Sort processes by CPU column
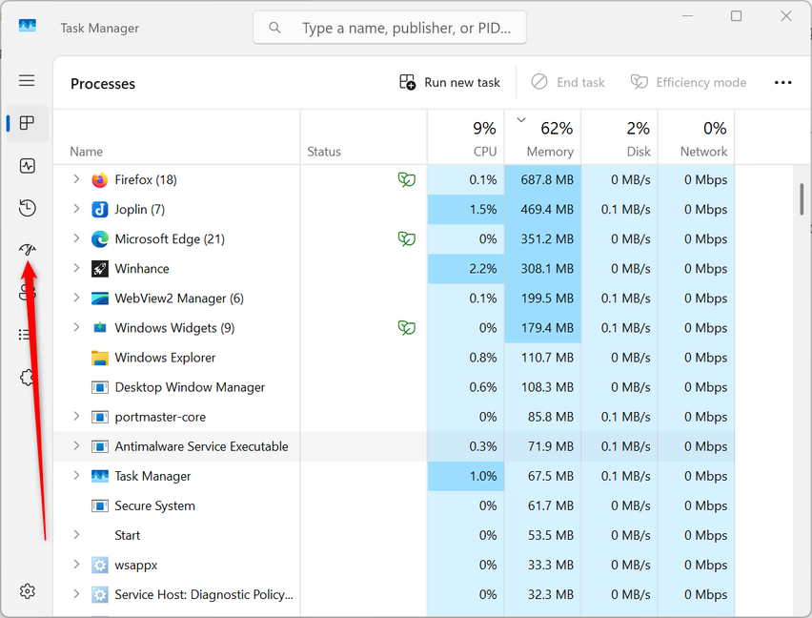812x618 pixels. [465, 137]
